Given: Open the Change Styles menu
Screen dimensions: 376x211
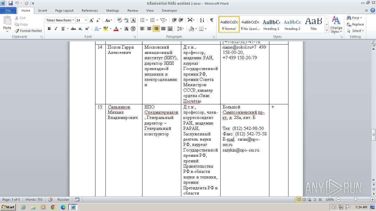Looking at the screenshot, I should (x=336, y=25).
